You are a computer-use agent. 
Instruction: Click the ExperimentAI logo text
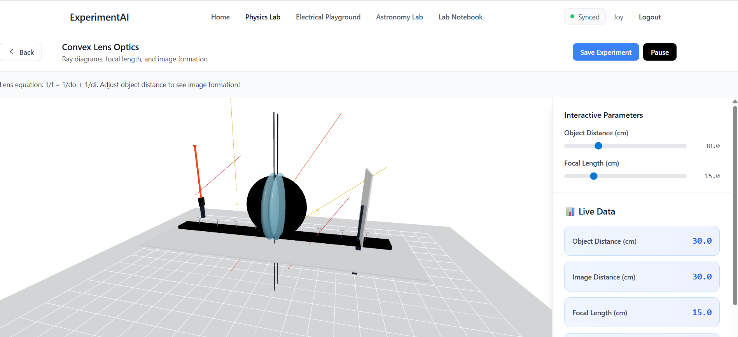(99, 17)
